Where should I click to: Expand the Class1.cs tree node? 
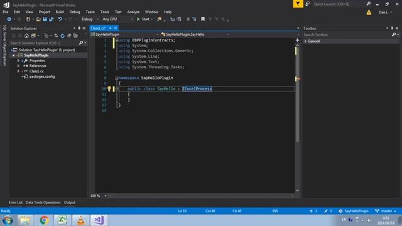[x=18, y=71]
